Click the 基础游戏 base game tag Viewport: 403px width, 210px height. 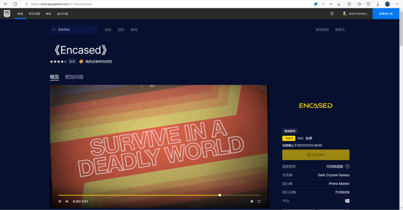pos(290,131)
